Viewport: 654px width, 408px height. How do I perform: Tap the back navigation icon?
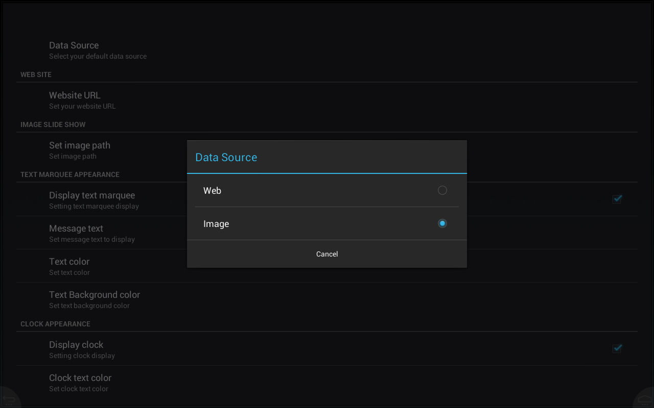(x=9, y=398)
